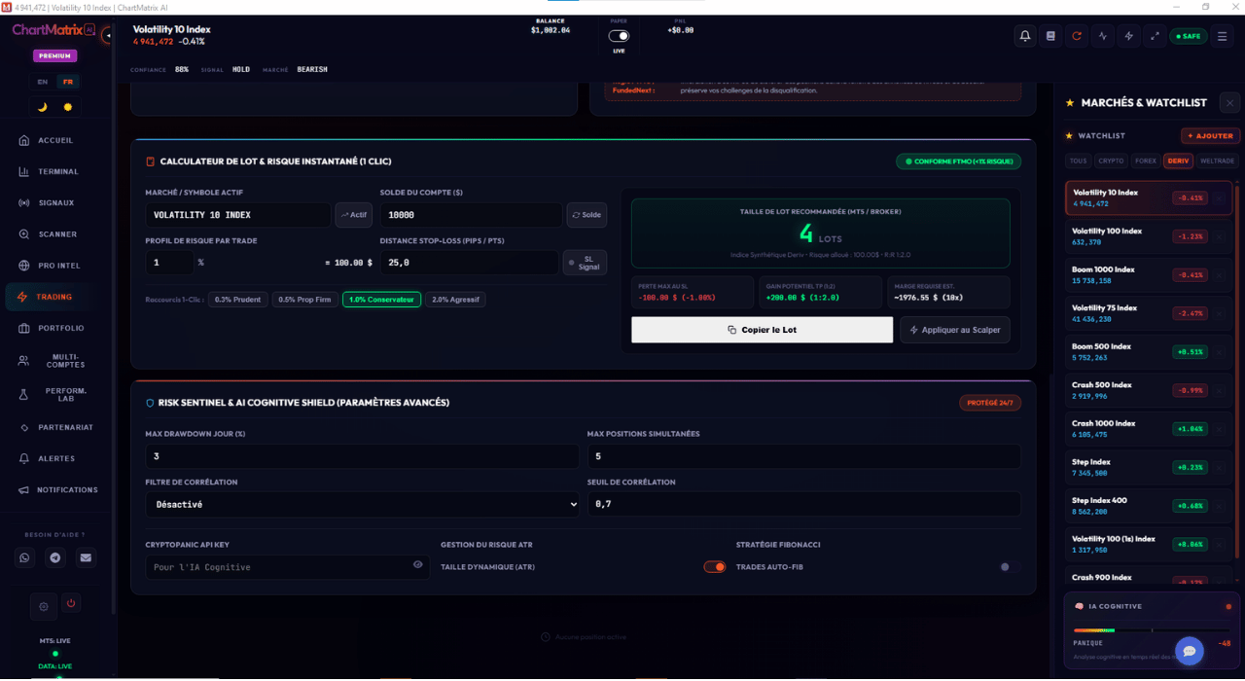This screenshot has height=681, width=1245.
Task: Open the notifications bell in the top bar
Action: [1024, 36]
